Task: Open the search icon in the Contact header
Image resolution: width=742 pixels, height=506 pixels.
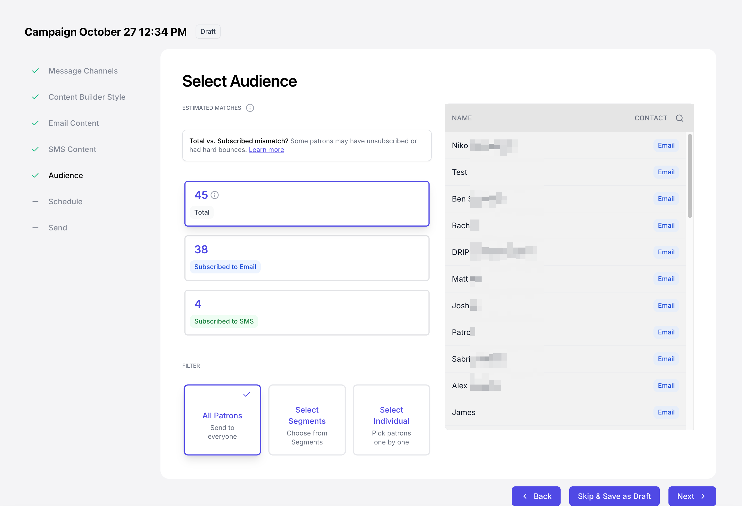Action: (679, 118)
